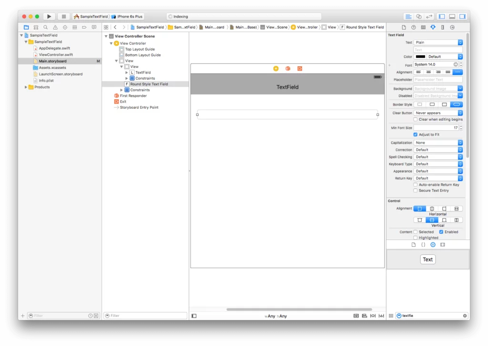Open the Clear Button dropdown 'Never appears'
The image size is (488, 346).
(437, 113)
